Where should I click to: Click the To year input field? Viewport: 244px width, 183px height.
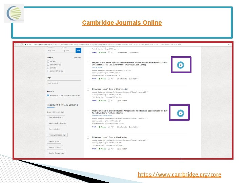[68, 50]
